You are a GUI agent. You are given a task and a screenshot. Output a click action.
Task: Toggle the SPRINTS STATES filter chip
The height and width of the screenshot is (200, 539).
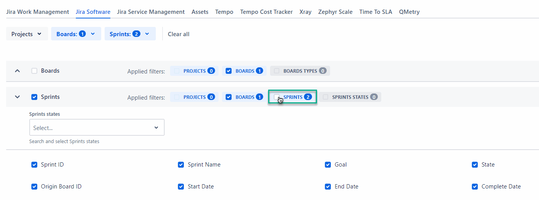[x=325, y=97]
